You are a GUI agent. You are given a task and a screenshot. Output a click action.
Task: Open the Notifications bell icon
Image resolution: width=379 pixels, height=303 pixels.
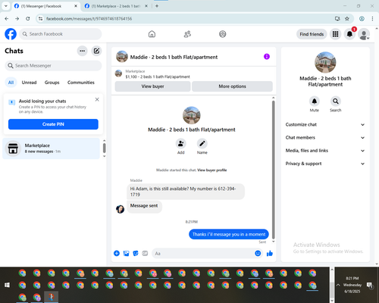pos(349,34)
